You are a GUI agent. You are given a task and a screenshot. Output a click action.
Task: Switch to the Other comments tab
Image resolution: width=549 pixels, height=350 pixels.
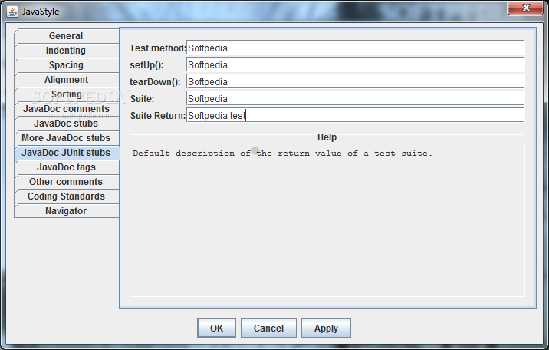tap(67, 182)
